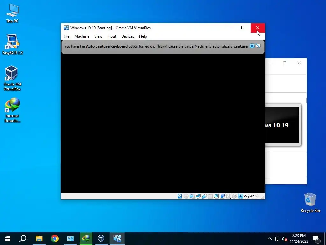Open the Windows Start menu
326x245 pixels.
click(8, 239)
